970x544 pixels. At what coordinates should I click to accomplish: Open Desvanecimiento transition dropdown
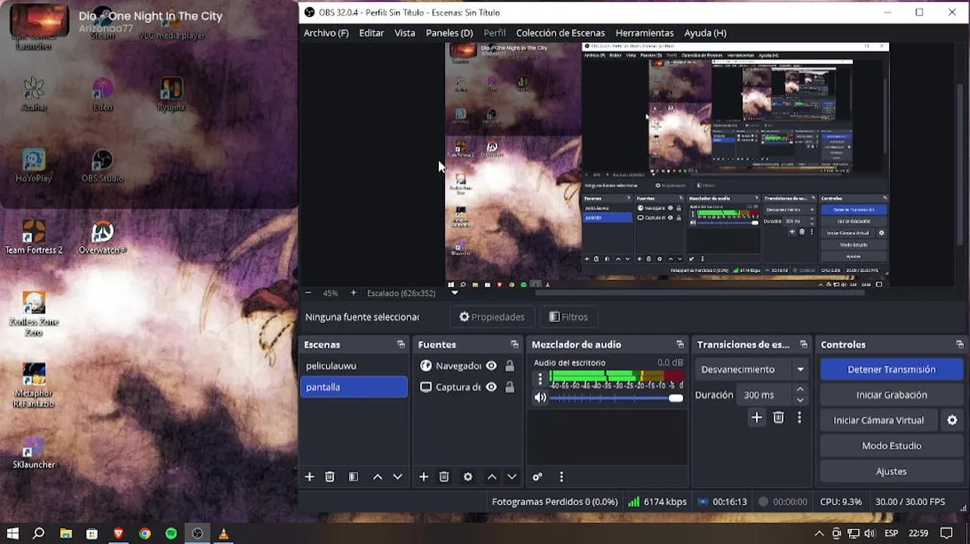(752, 369)
